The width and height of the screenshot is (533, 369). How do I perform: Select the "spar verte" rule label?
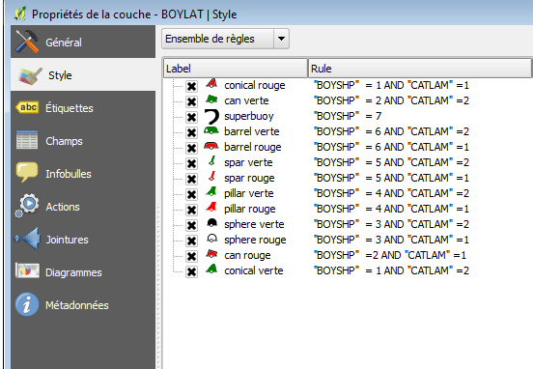[x=248, y=162]
